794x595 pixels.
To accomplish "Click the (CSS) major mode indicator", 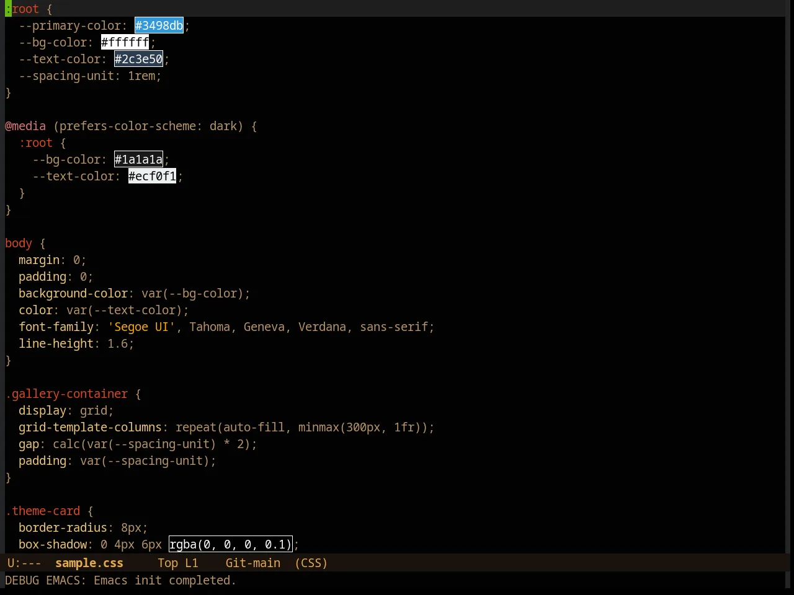I will [x=311, y=563].
